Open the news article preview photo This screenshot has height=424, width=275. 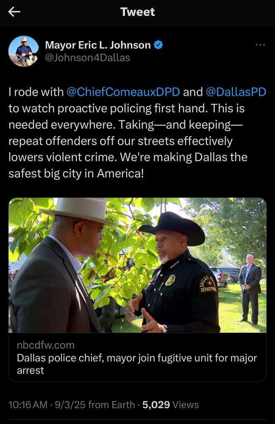(x=137, y=265)
